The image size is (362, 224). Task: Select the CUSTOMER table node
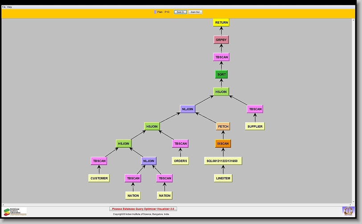click(x=99, y=178)
